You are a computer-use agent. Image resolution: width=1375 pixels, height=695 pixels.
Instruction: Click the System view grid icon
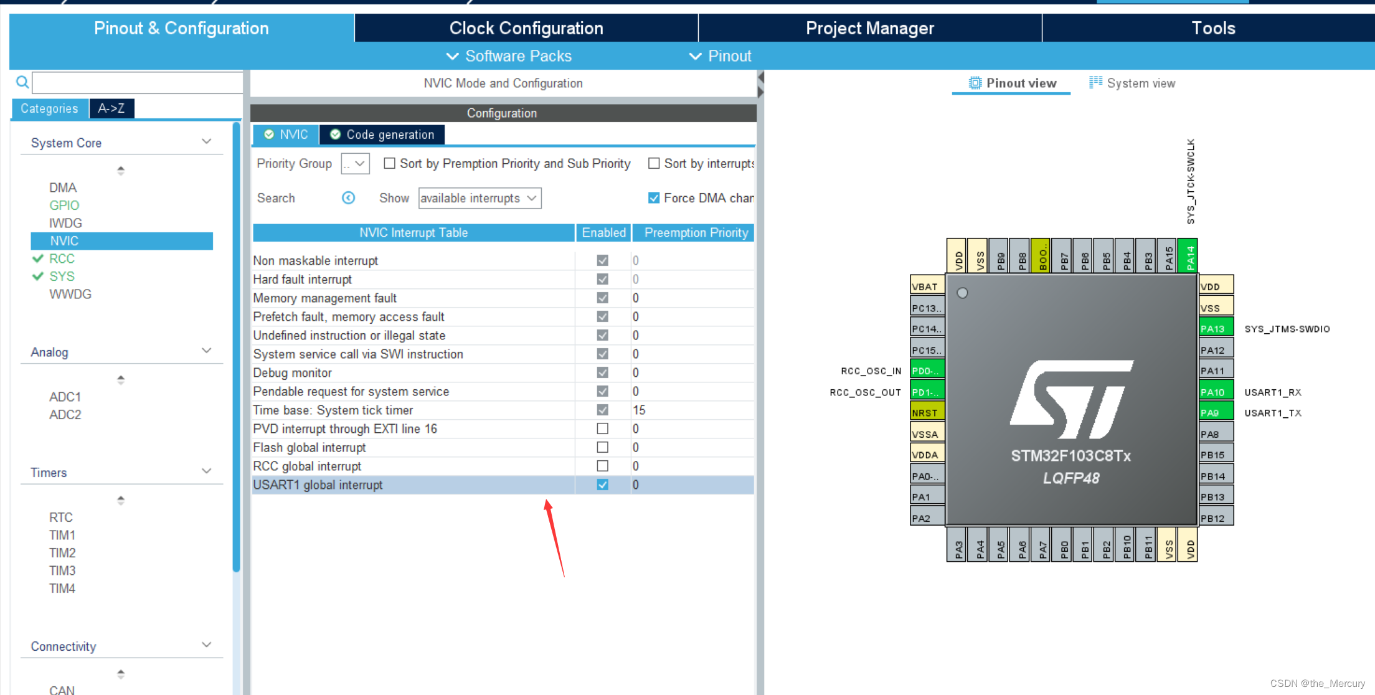click(1095, 82)
